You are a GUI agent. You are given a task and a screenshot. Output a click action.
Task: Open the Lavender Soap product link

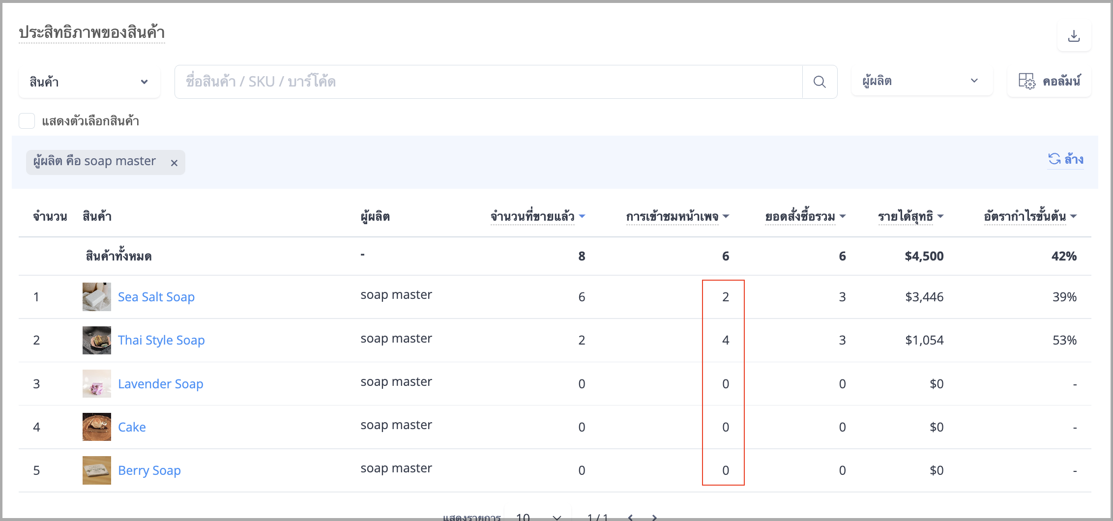pos(160,384)
